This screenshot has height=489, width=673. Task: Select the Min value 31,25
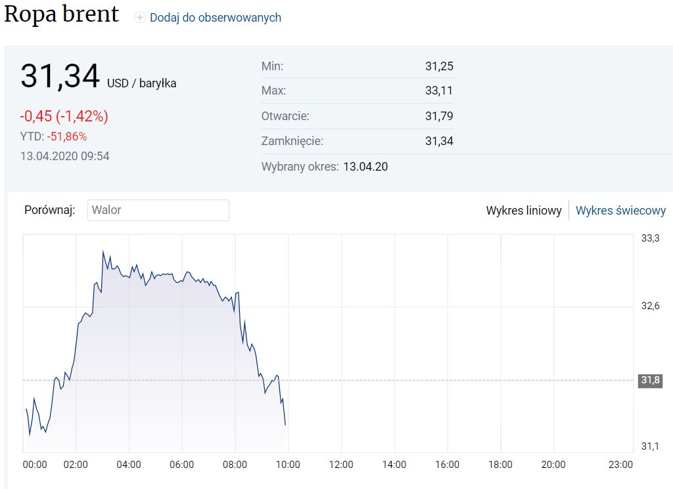439,66
